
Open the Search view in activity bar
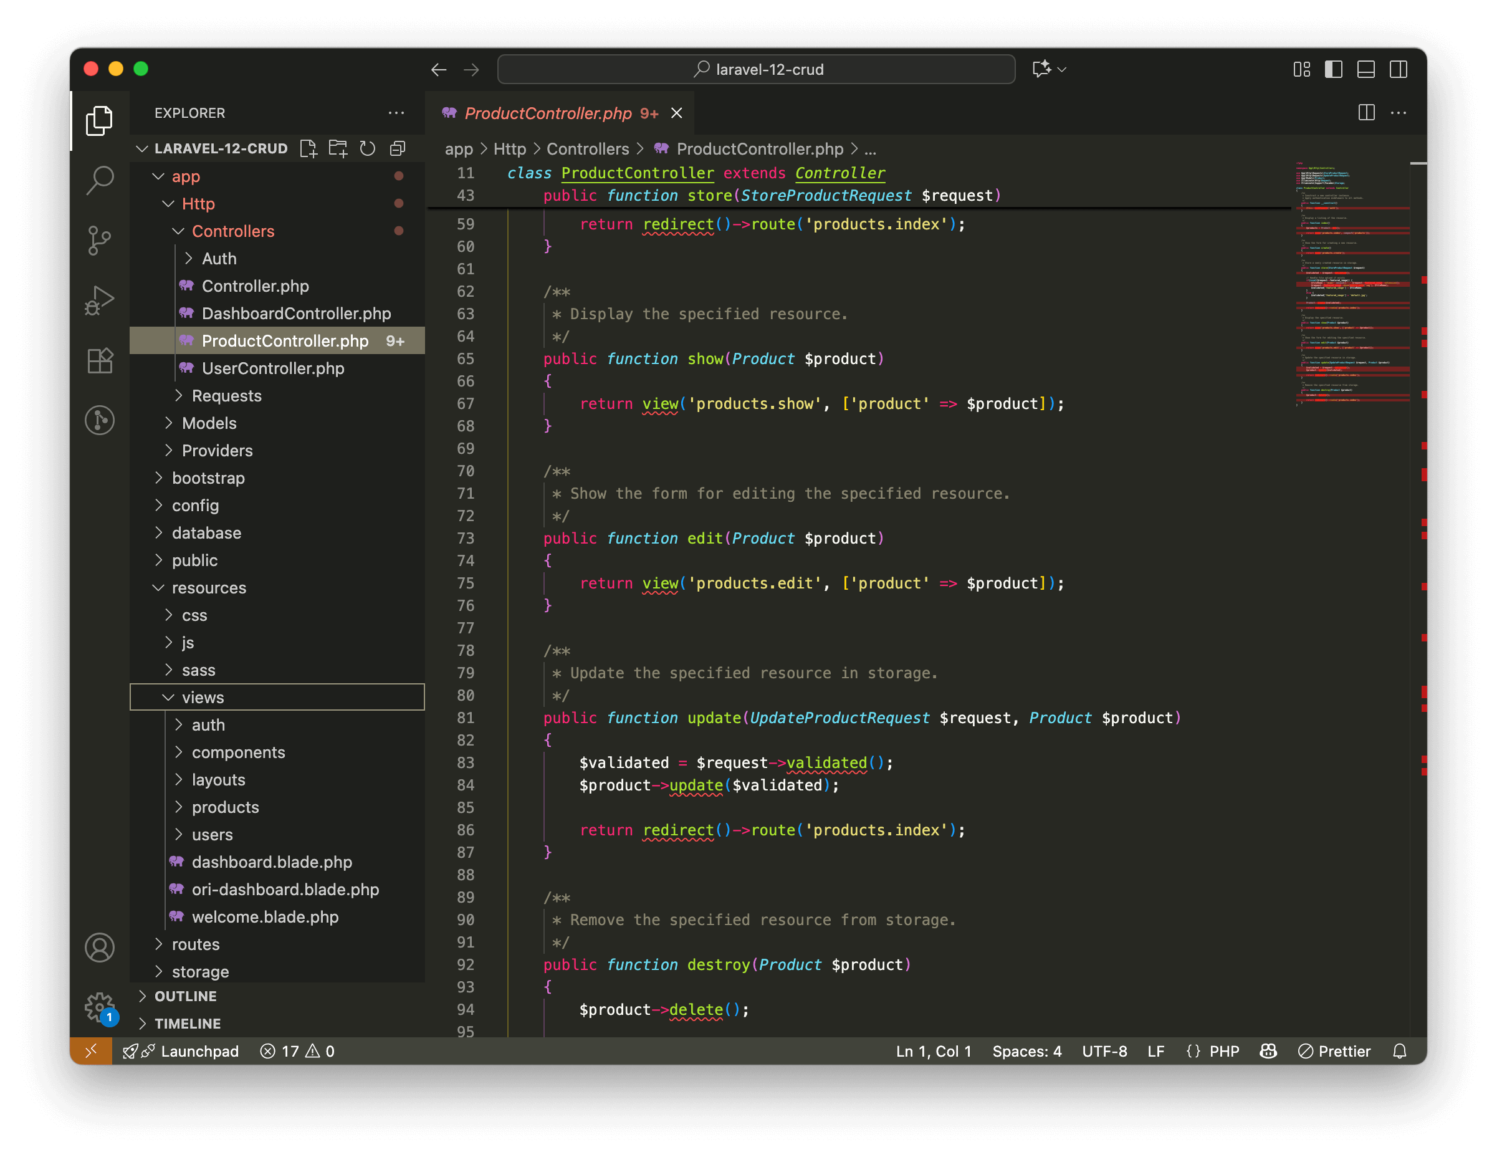(100, 180)
